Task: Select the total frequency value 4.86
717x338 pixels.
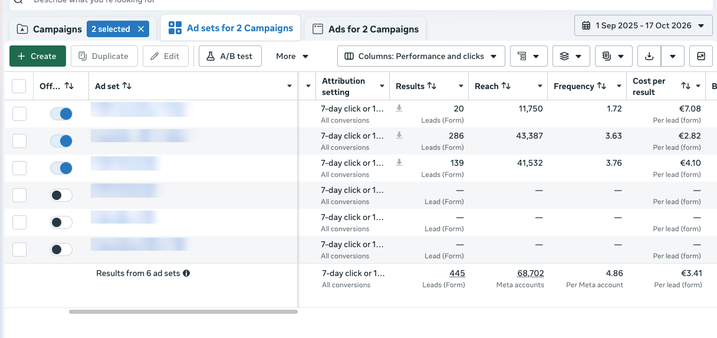Action: [614, 273]
